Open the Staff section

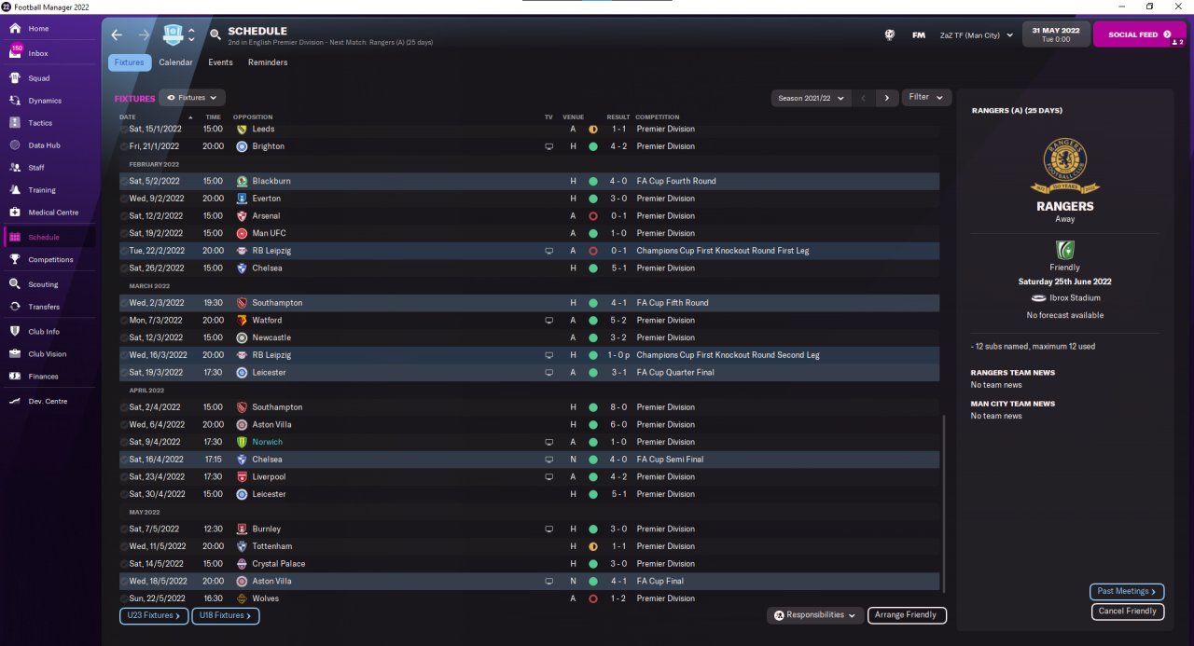pos(49,168)
